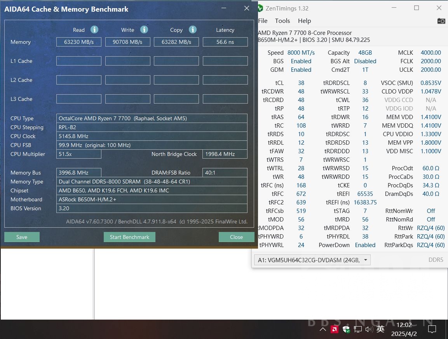Screen dimensions: 448x339
Task: Open the notification center icon
Action: click(432, 329)
